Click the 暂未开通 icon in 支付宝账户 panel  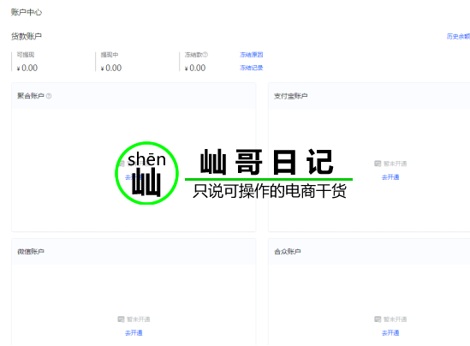[378, 164]
